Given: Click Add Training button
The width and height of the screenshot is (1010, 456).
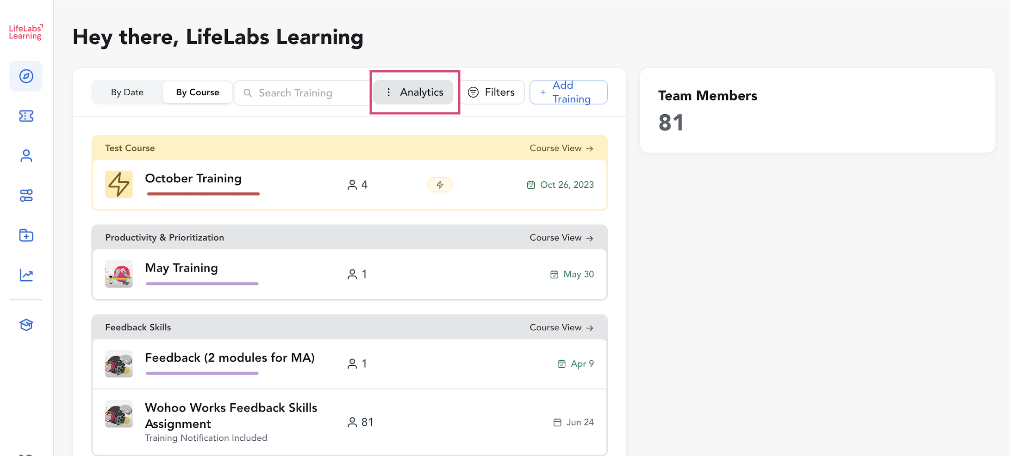Looking at the screenshot, I should [568, 92].
